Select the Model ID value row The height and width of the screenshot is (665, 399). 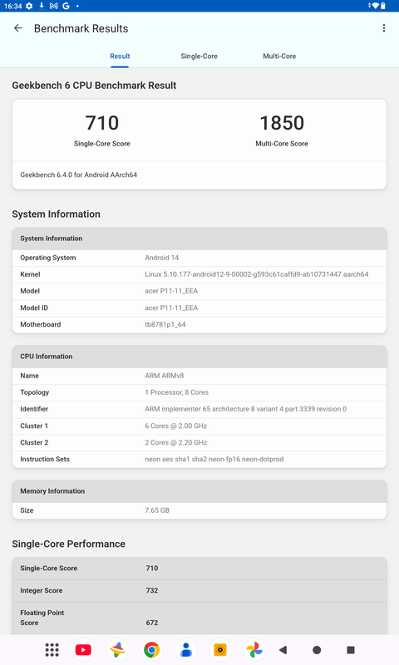(199, 308)
